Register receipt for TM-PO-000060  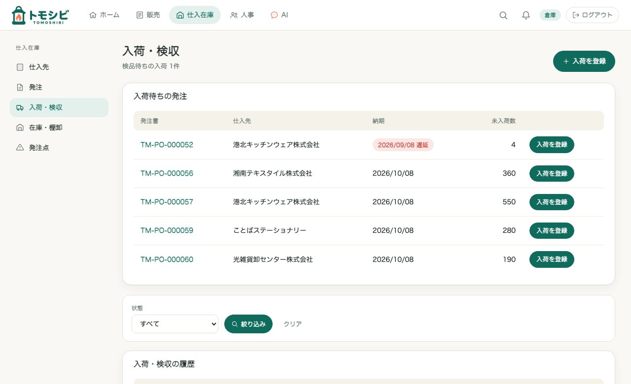552,259
